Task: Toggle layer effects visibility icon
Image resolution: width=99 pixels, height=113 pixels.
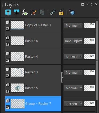Action: 25,12
